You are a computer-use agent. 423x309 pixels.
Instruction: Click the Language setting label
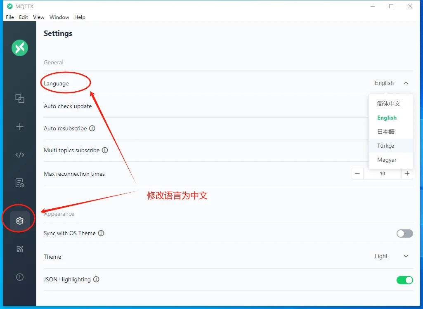point(56,83)
